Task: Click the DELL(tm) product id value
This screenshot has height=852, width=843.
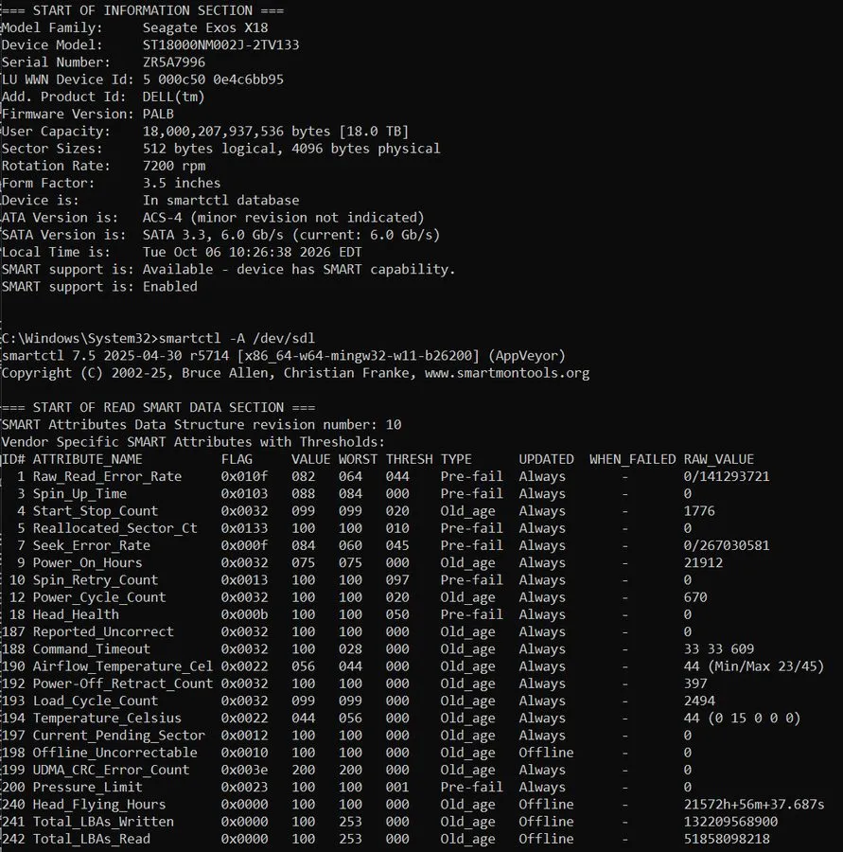Action: [x=174, y=97]
